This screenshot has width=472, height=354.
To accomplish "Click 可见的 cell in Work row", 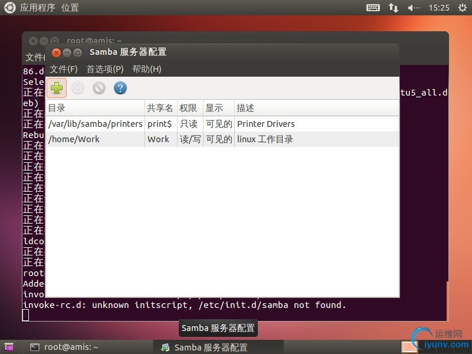I will pos(219,139).
